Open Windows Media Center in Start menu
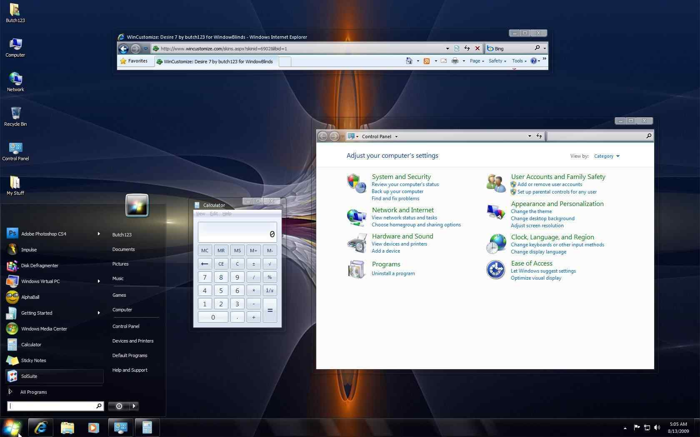The width and height of the screenshot is (700, 437). coord(54,328)
